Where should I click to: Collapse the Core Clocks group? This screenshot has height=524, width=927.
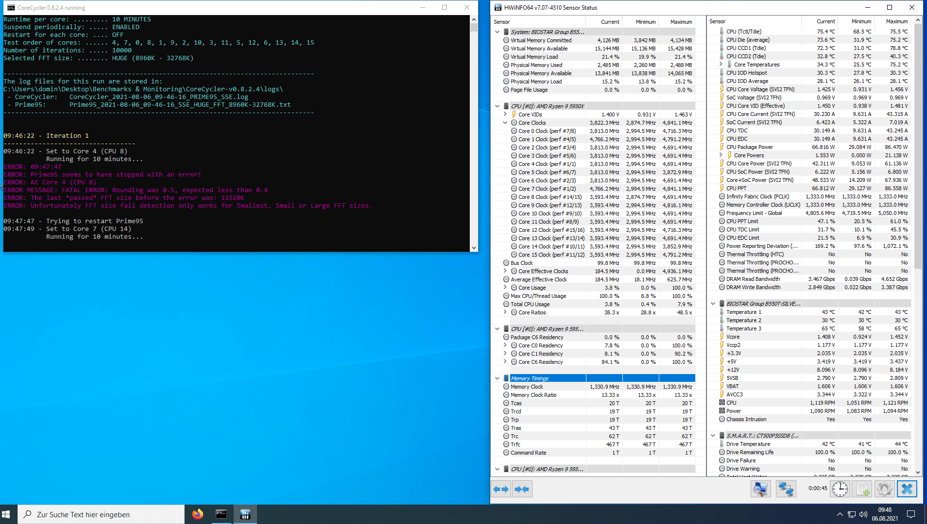(x=505, y=123)
